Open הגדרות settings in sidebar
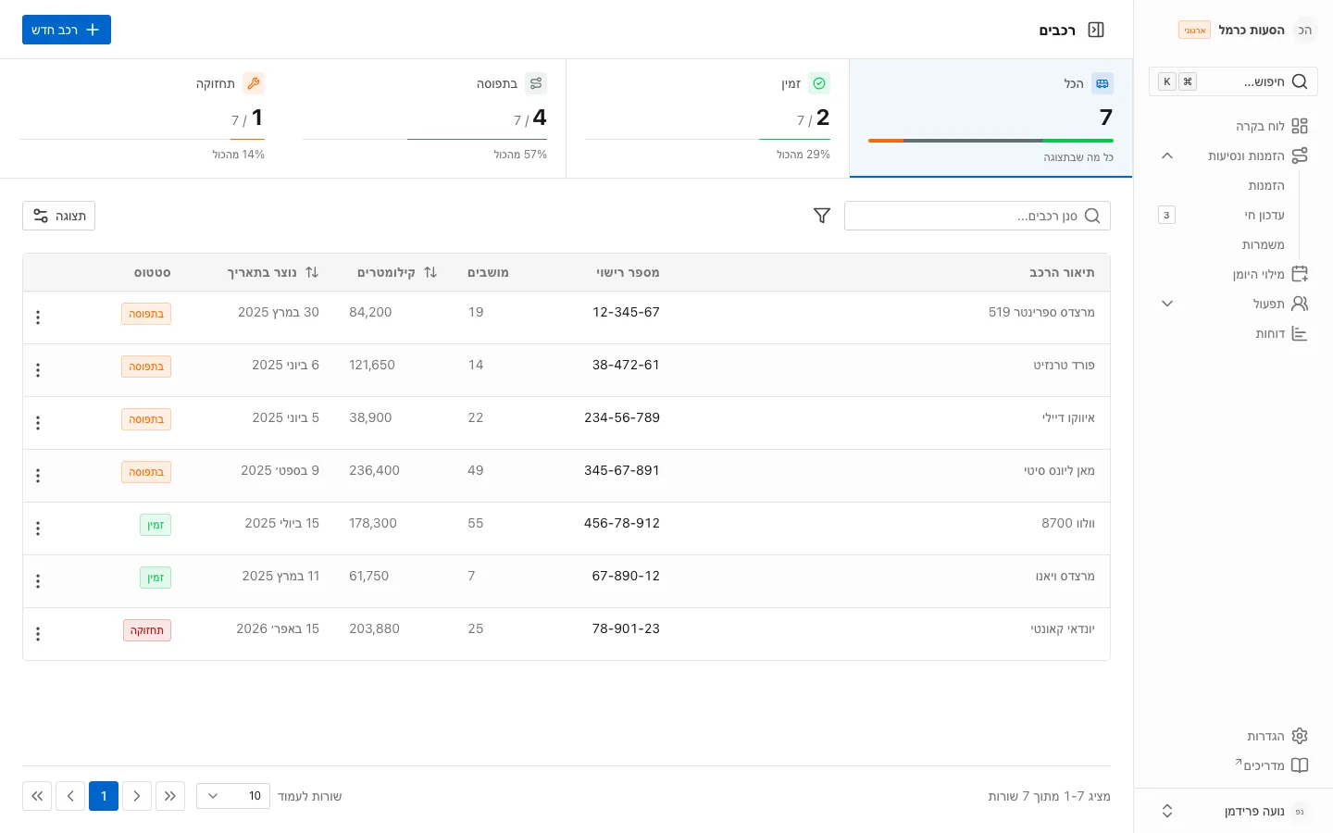 pos(1233,736)
